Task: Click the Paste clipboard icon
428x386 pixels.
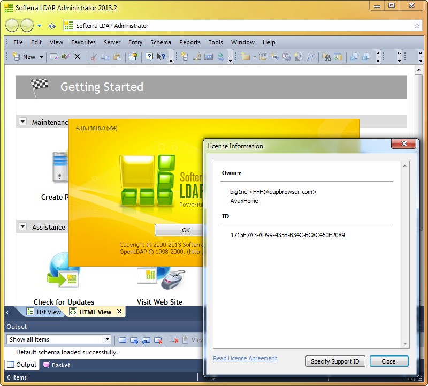Action: pos(117,57)
